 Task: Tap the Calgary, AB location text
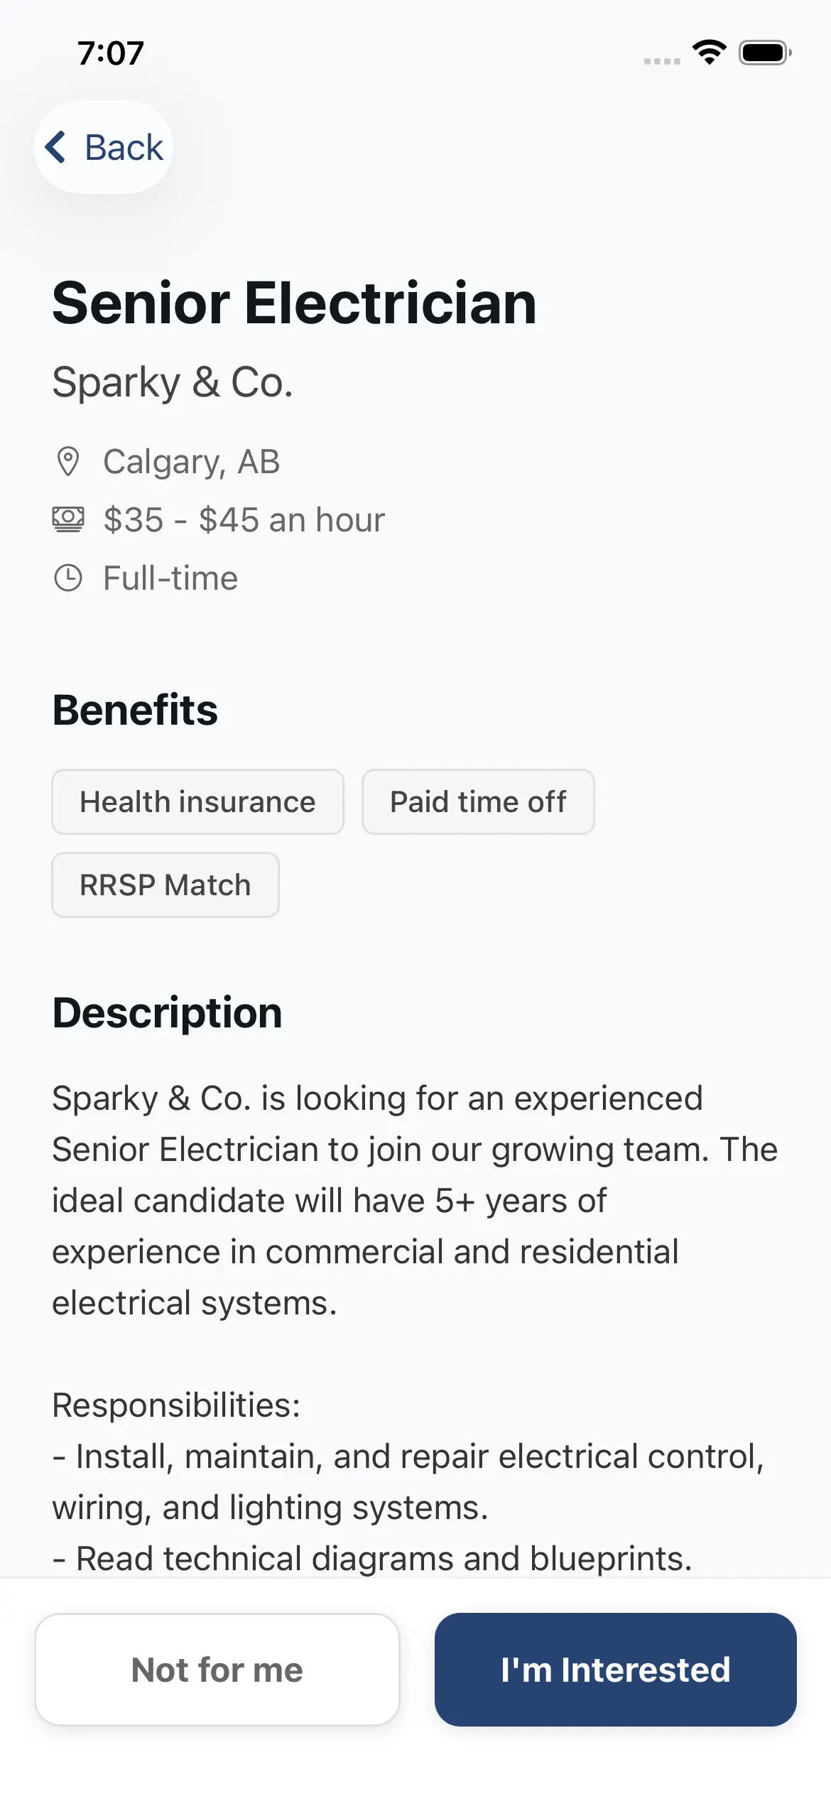192,462
